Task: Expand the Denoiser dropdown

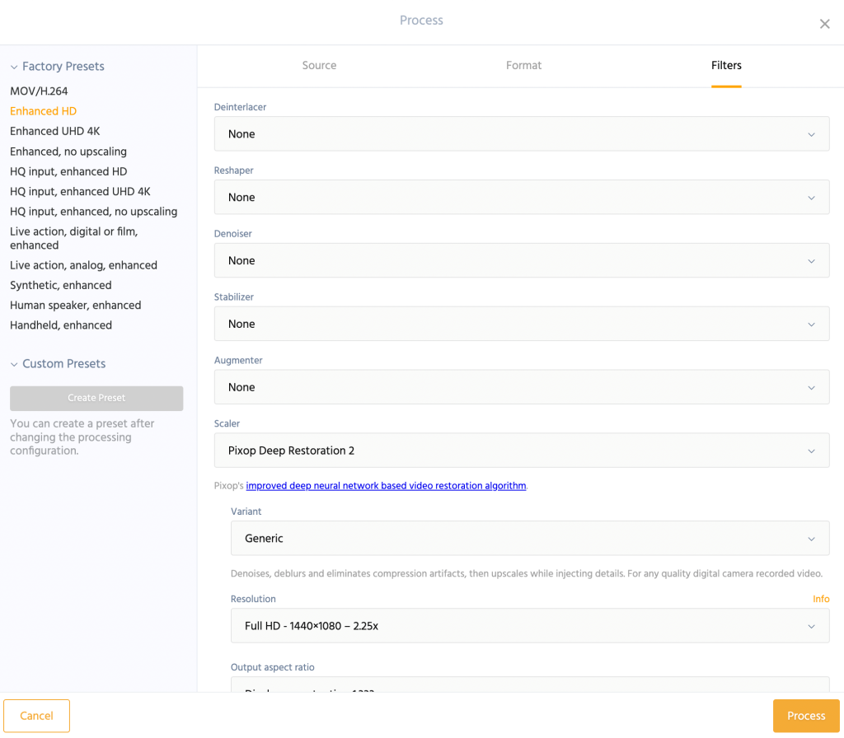Action: click(521, 261)
